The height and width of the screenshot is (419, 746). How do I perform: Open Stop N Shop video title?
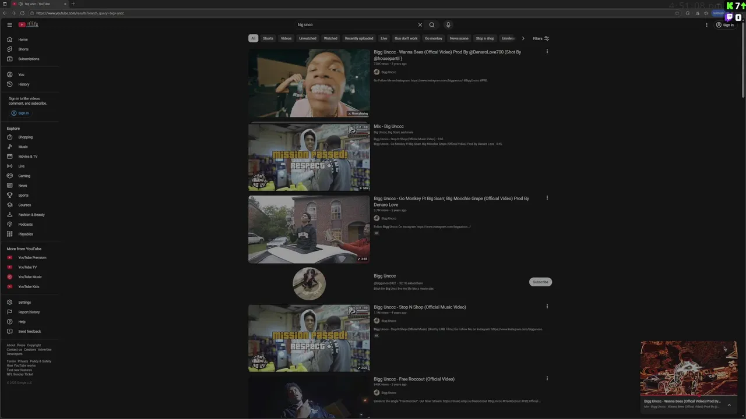click(x=420, y=307)
